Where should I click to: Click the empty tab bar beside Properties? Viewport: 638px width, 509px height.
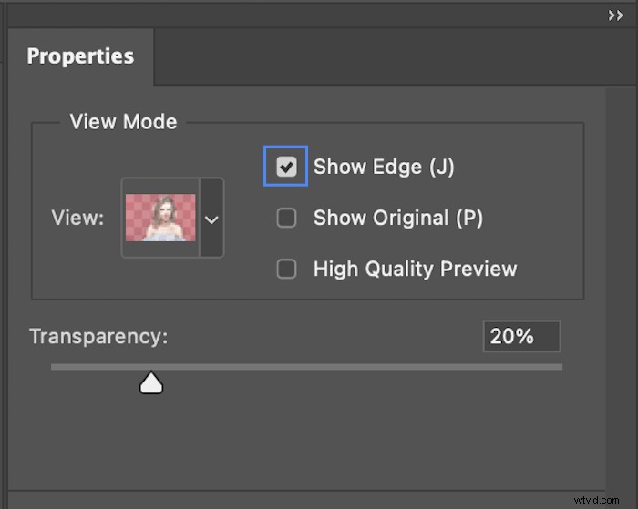click(x=383, y=56)
